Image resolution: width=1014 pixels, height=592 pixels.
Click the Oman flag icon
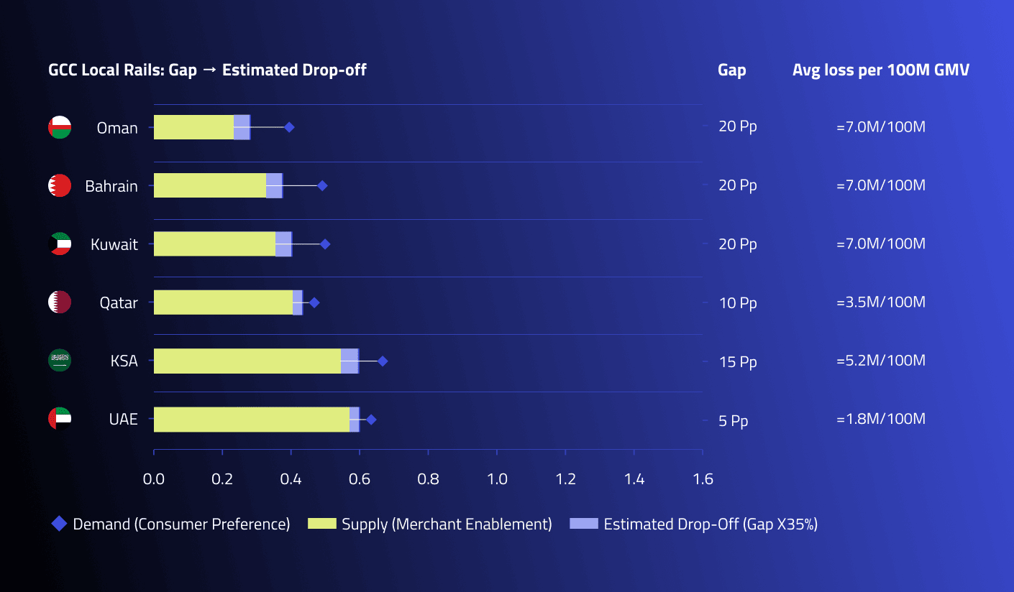tap(59, 127)
